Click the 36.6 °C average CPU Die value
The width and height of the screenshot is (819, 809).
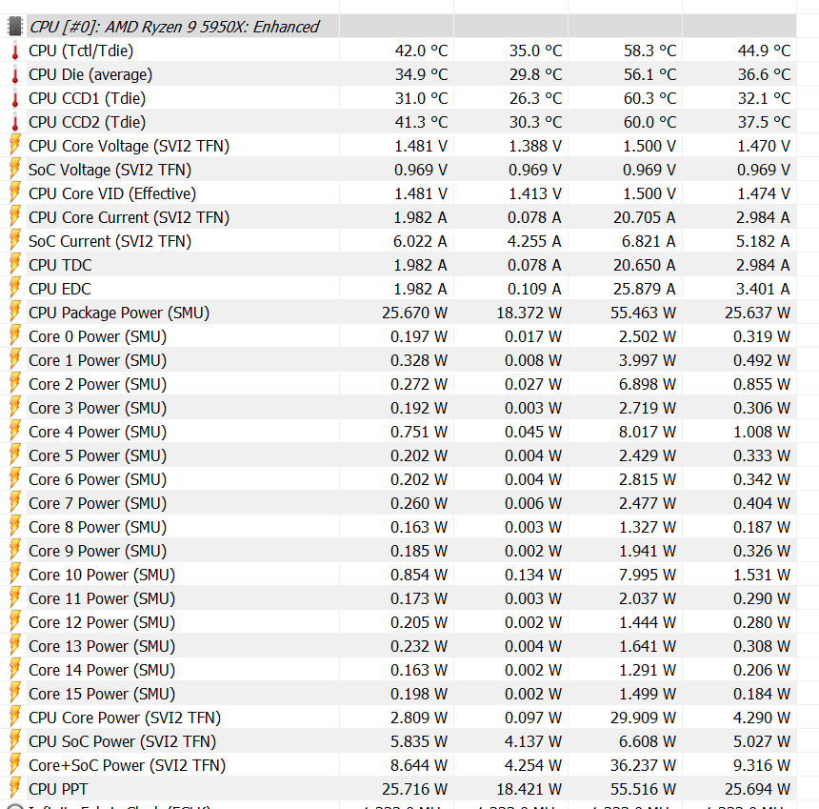tap(764, 74)
